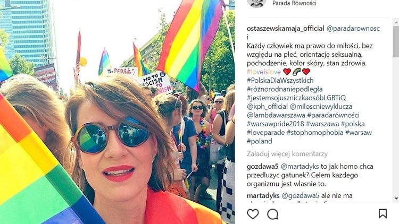The image size is (399, 224).
Task: Open the @lambdawarszawa mention
Action: 276,115
